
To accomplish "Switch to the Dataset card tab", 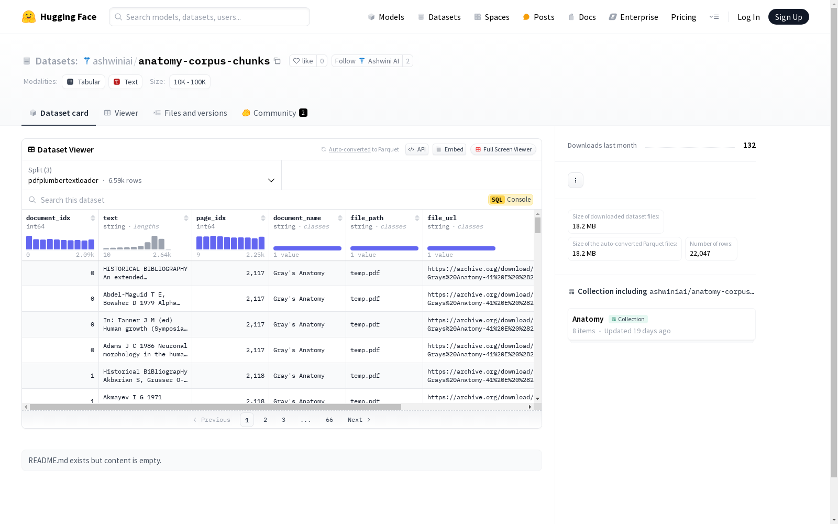I will point(59,113).
